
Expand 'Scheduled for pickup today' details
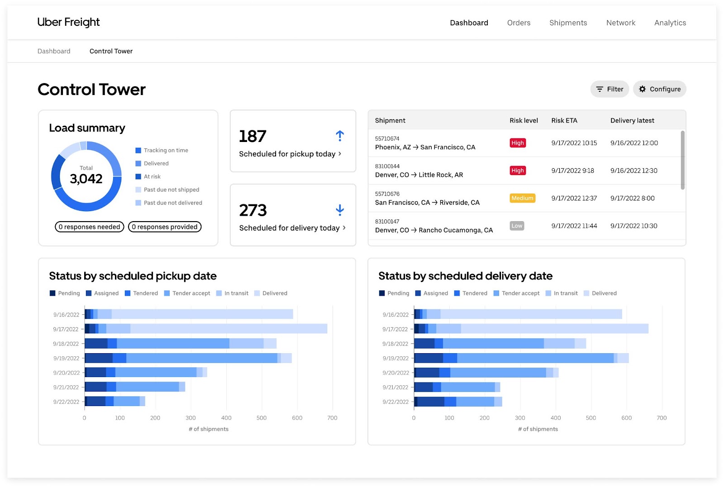(290, 154)
